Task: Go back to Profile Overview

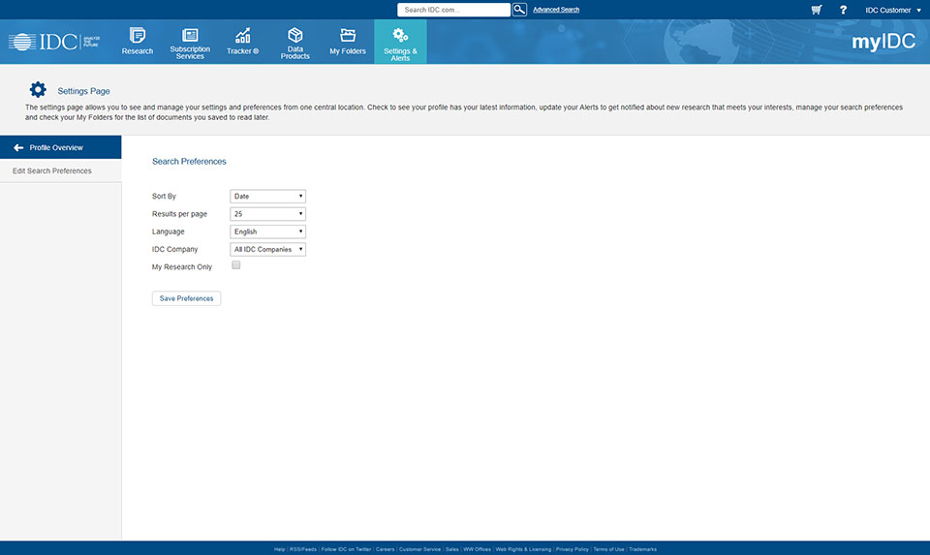Action: pos(60,147)
